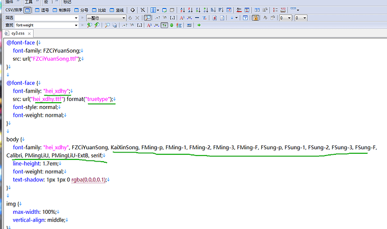Select 竖线 pipe-separated mode
Image resolution: width=387 pixels, height=229 pixels.
click(x=117, y=10)
